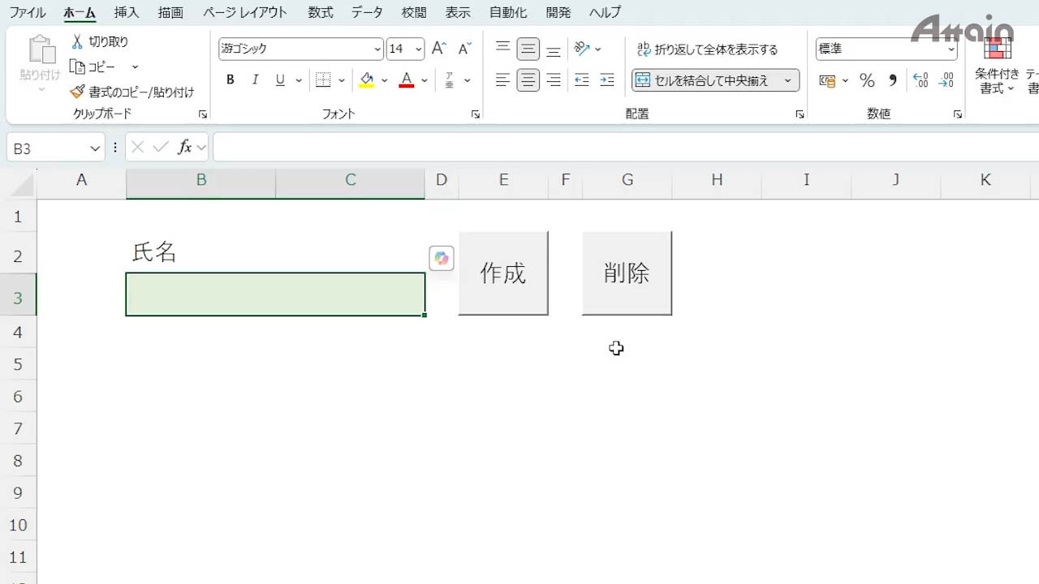Open the 挿入 (Insert) ribbon tab
This screenshot has height=584, width=1039.
pos(127,12)
